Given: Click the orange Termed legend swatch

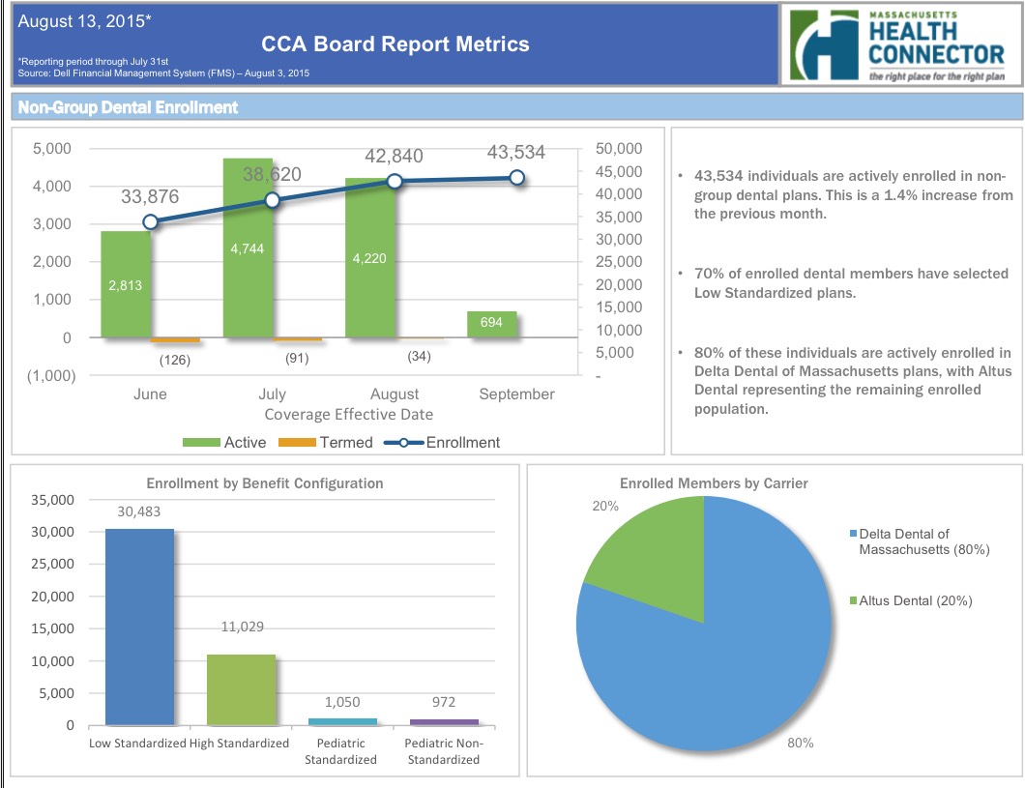Looking at the screenshot, I should tap(297, 443).
